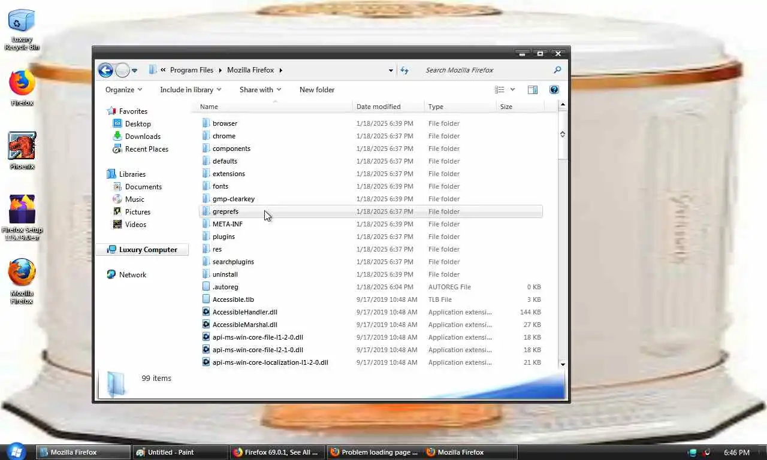Click the file list scroll down arrow
The image size is (767, 460).
[x=562, y=364]
